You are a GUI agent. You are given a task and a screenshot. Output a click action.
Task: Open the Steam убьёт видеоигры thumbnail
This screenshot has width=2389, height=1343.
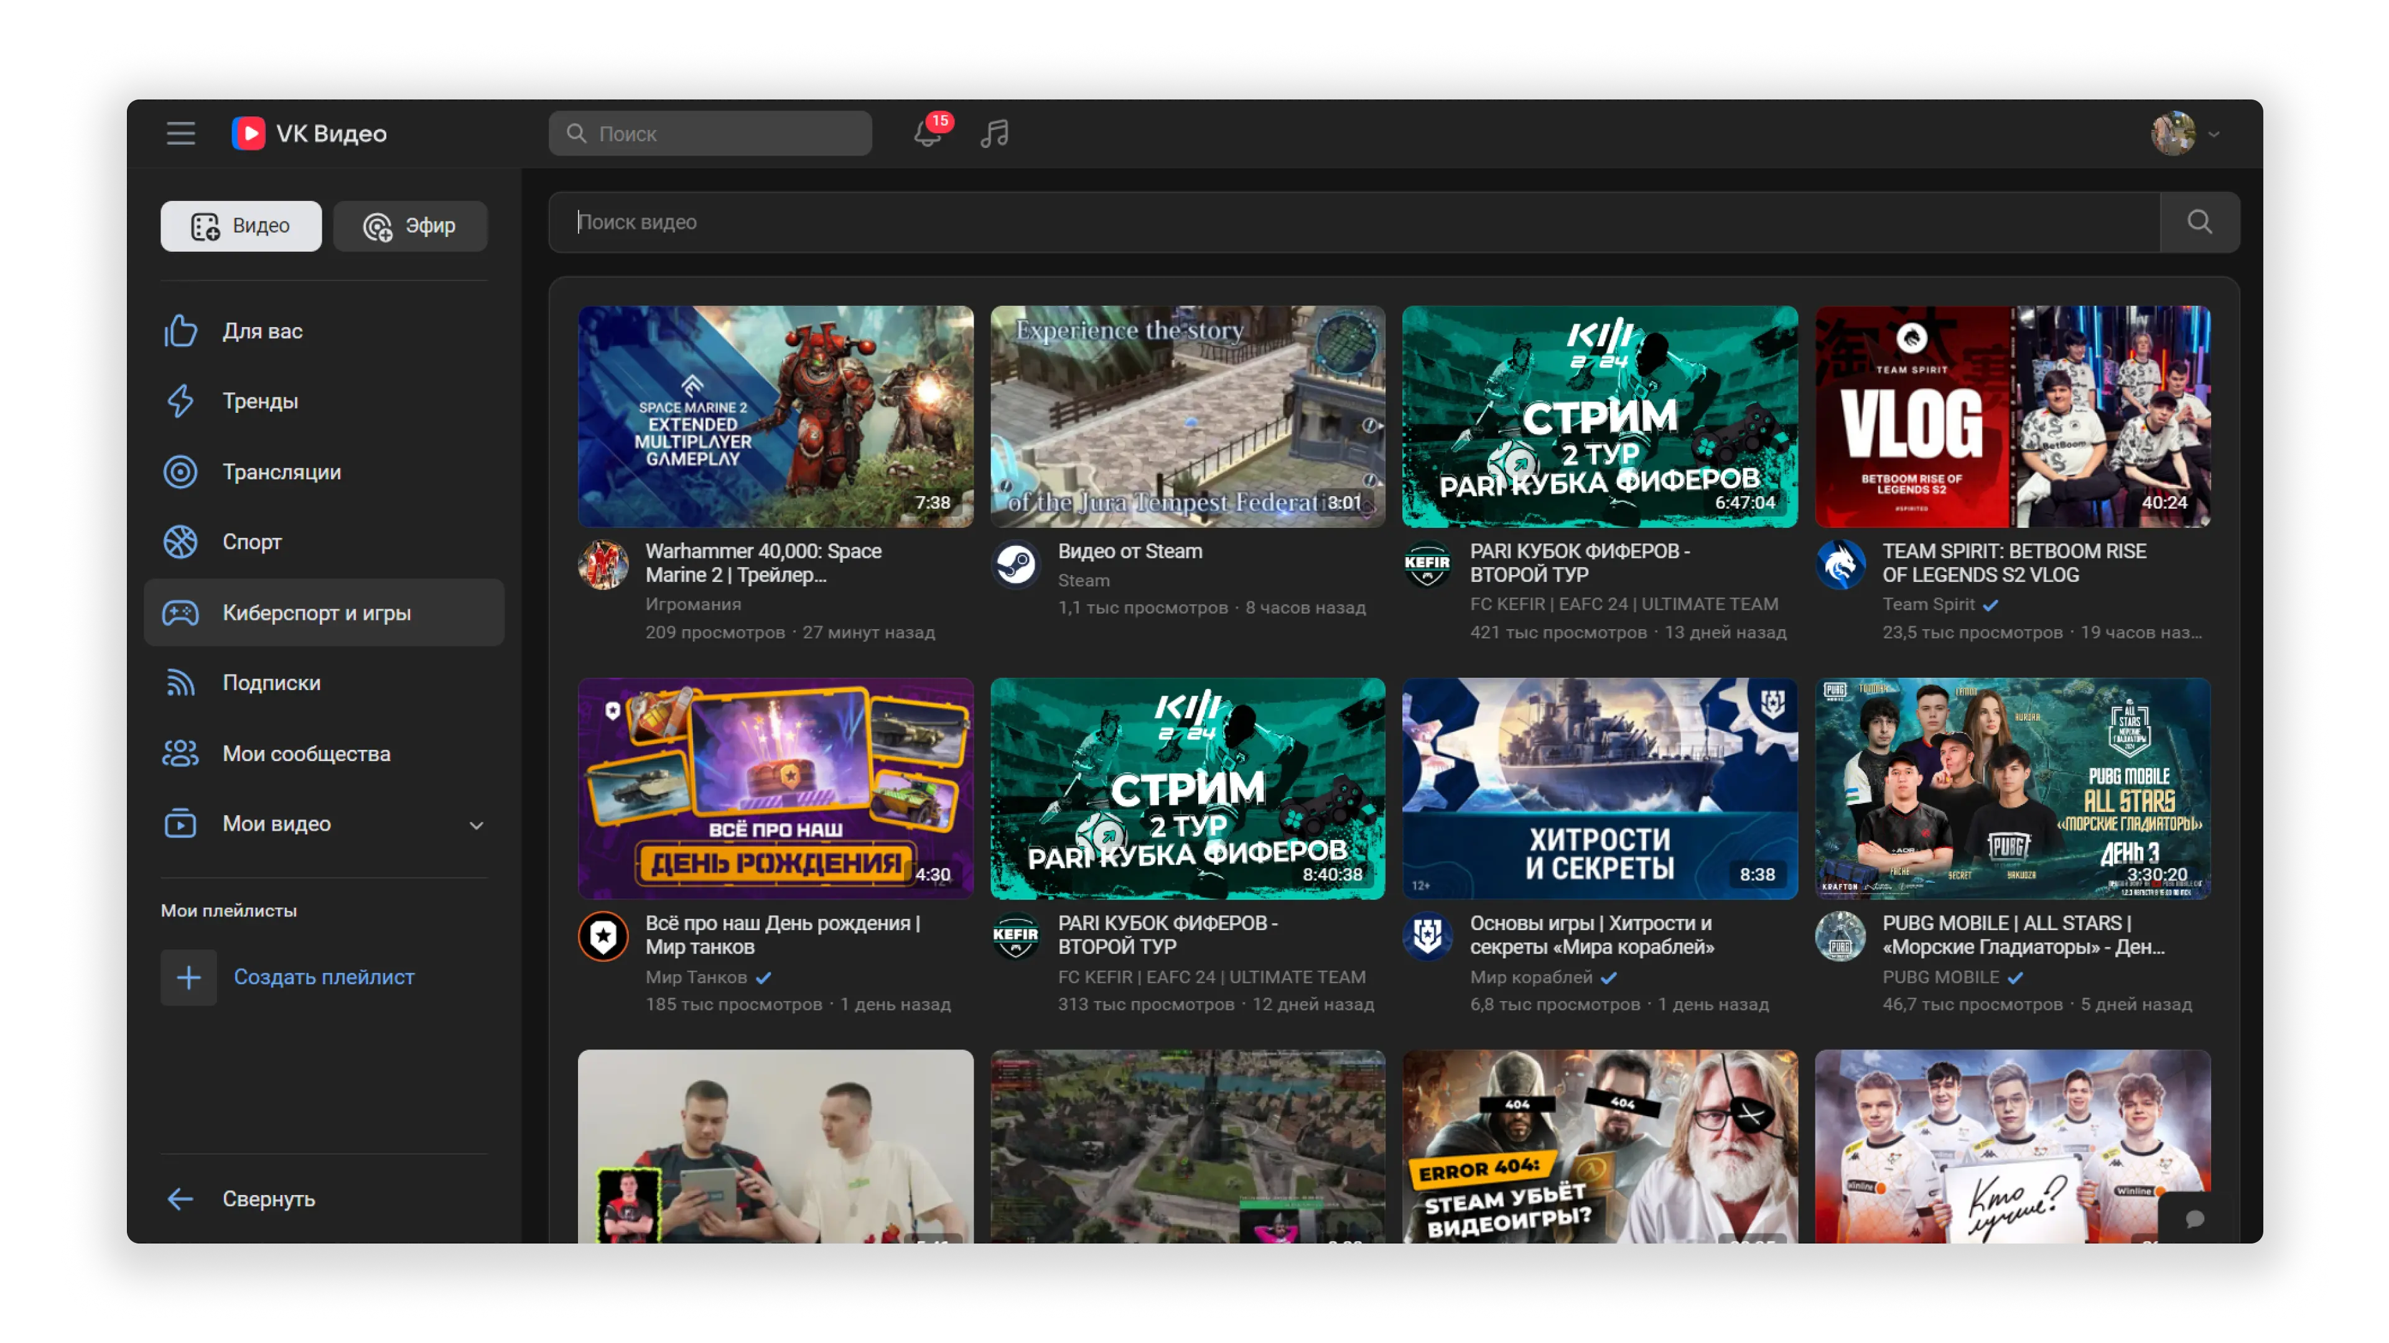[1600, 1147]
